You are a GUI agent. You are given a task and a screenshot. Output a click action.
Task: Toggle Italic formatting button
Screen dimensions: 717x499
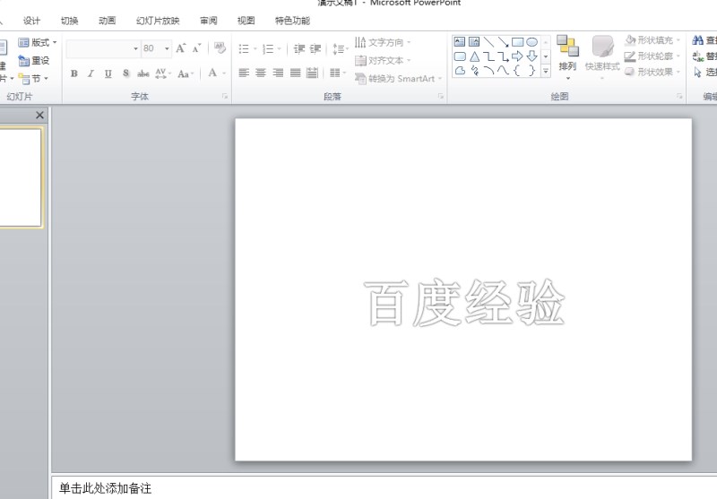(x=91, y=73)
